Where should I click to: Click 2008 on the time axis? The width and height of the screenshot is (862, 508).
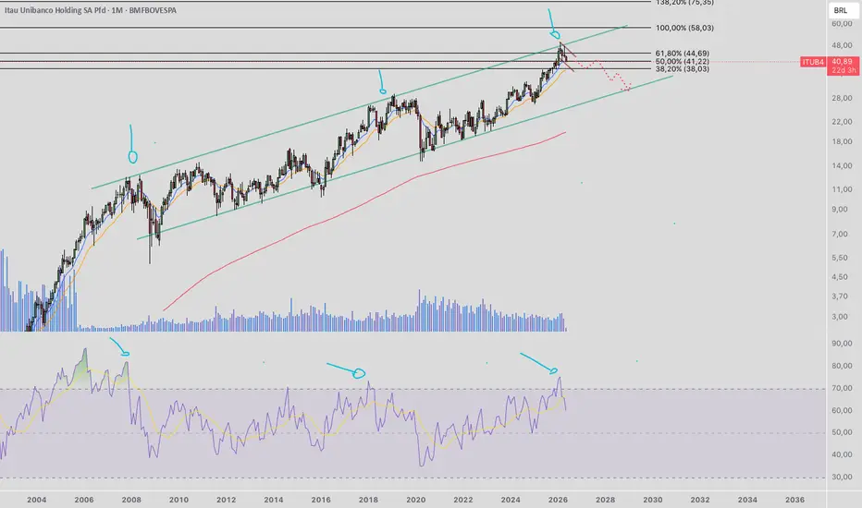(x=130, y=500)
